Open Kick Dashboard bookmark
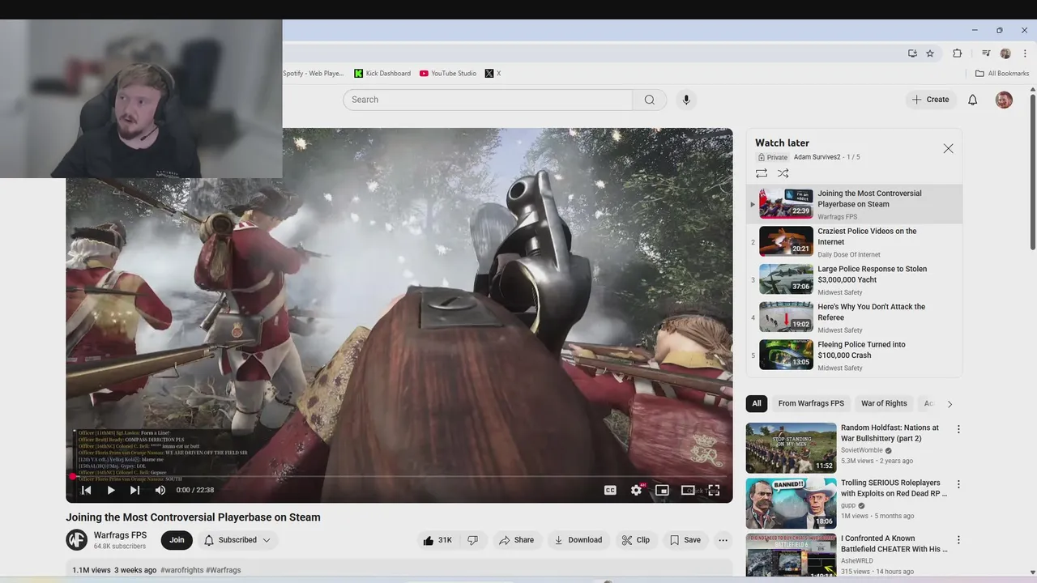Viewport: 1037px width, 583px height. [382, 73]
